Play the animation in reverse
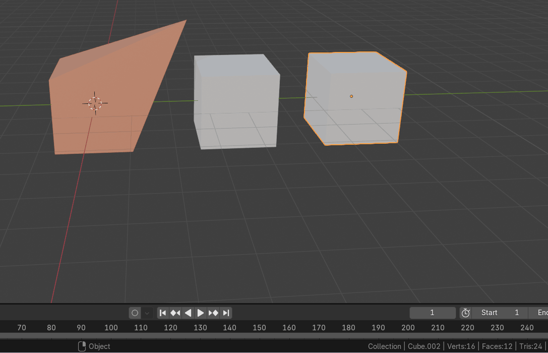 [x=188, y=313]
